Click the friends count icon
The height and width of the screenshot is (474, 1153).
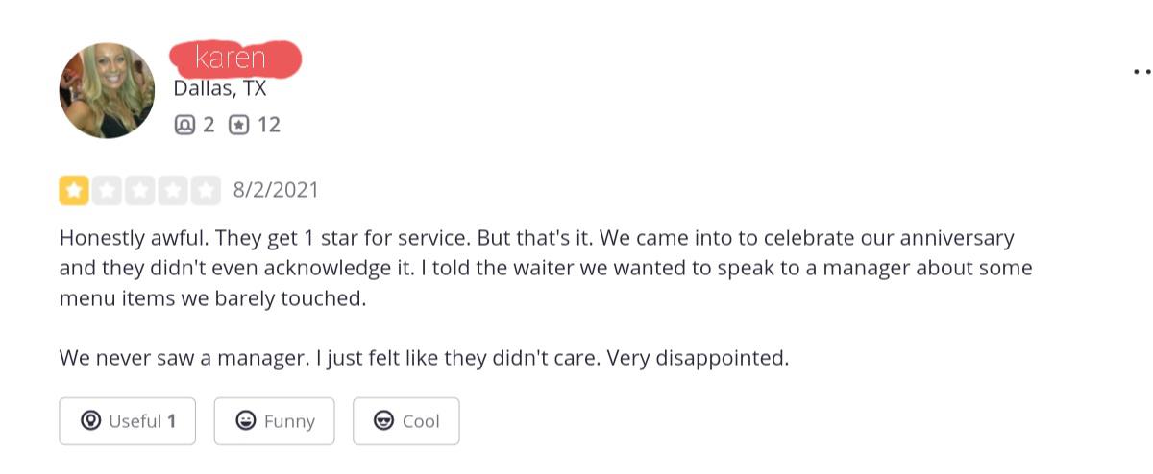(x=184, y=125)
